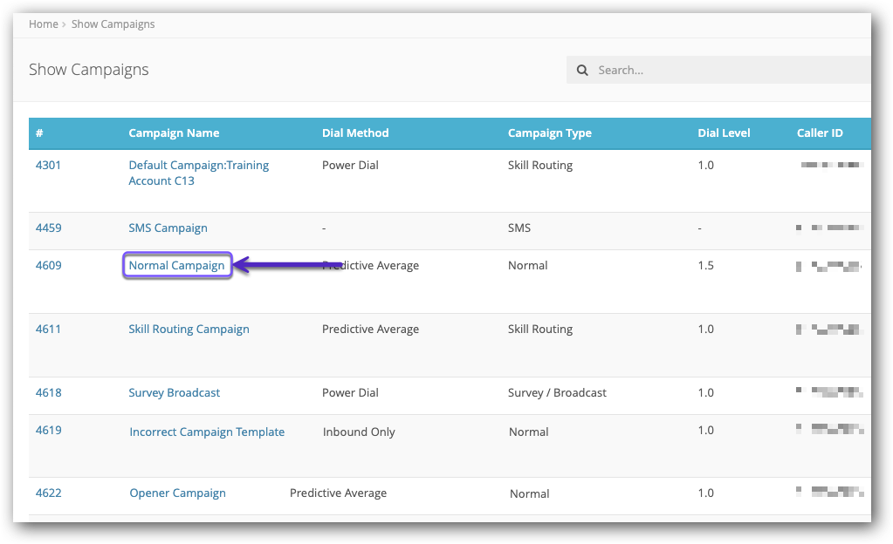Open the Skill Routing Campaign link
This screenshot has width=893, height=544.
pos(189,330)
